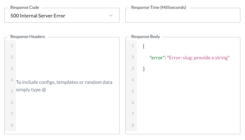
Task: Click empty line 5 in Response Body editor
Action: pyautogui.click(x=189, y=91)
